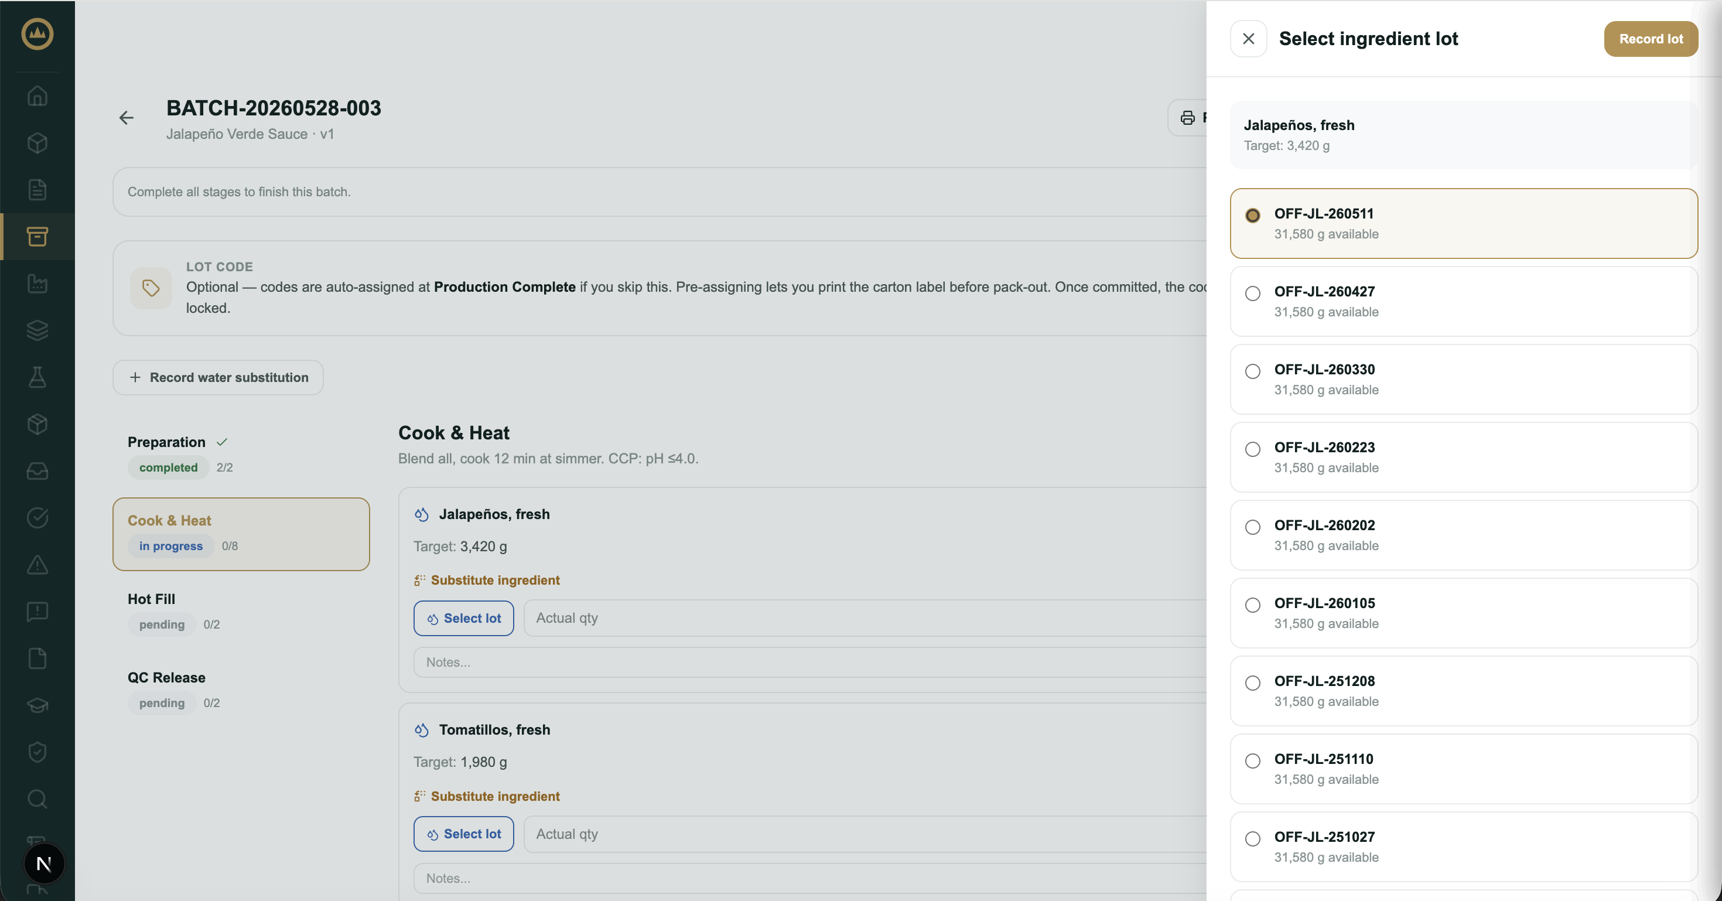
Task: Click '31,580 g available' under OFF-JL-260427
Action: pos(1326,312)
